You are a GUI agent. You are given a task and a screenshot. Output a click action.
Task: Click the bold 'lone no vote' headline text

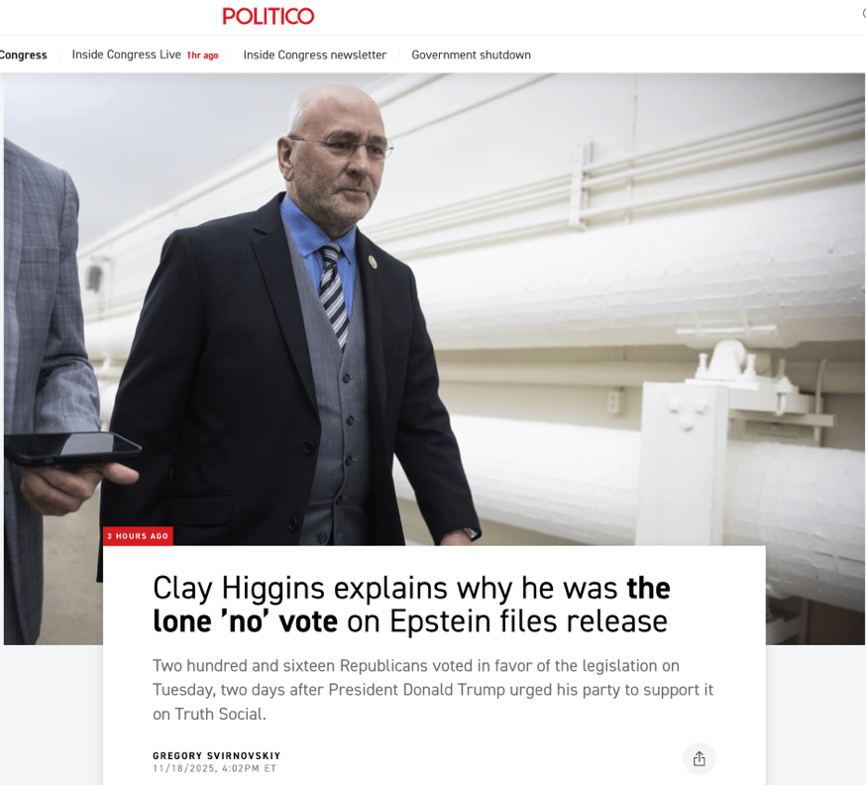tap(245, 620)
